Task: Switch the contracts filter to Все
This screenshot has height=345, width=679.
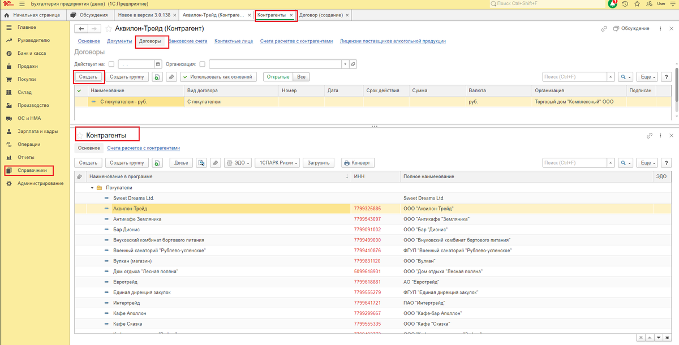Action: [x=302, y=76]
